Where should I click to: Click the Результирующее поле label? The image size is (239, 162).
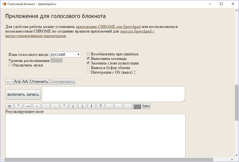click(24, 112)
